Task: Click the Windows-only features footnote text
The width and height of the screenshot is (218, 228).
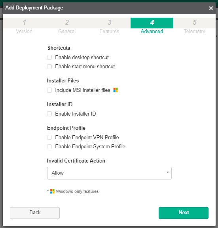Action: pyautogui.click(x=77, y=191)
